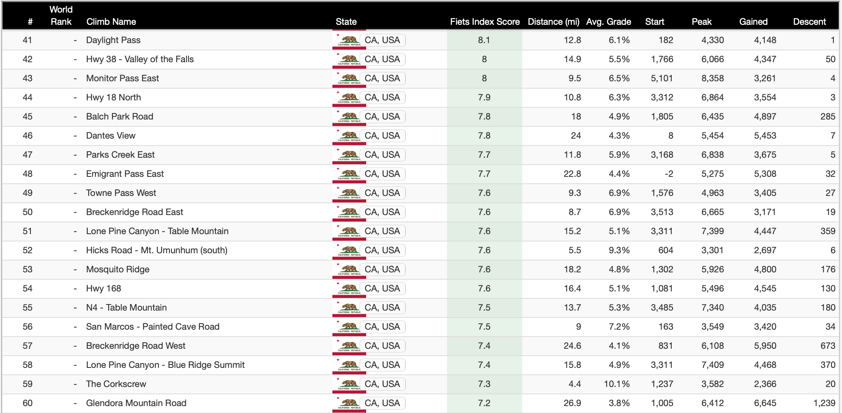Click the flag icon in The Corkscrew row
This screenshot has height=413, width=842.
(349, 384)
